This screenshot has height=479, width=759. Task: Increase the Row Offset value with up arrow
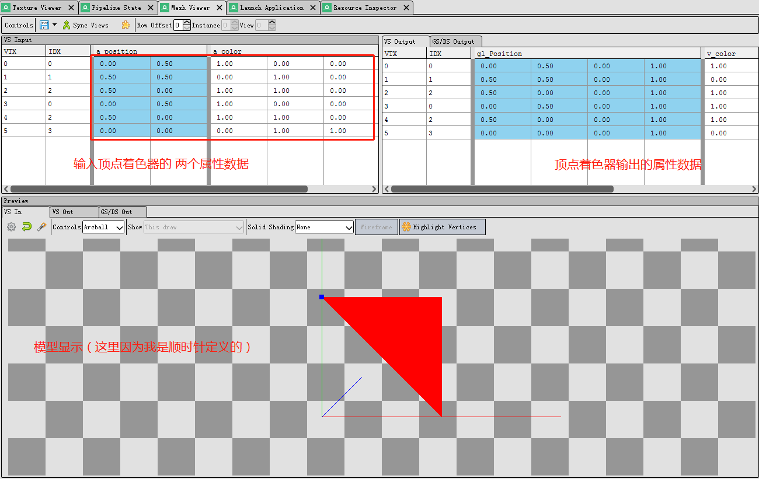pos(187,22)
